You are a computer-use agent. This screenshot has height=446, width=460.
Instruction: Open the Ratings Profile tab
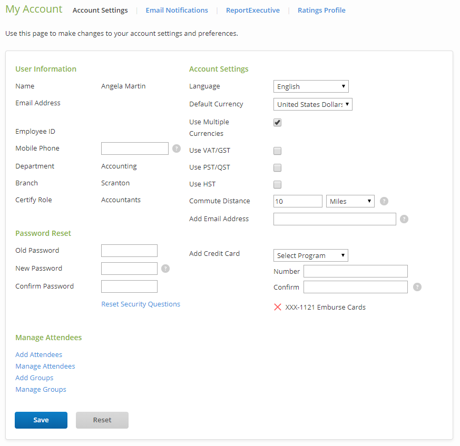321,10
